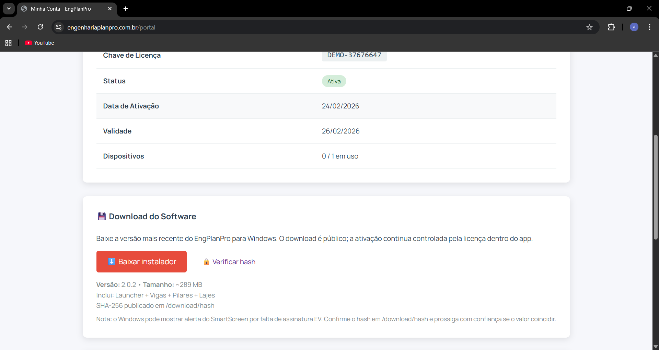This screenshot has width=659, height=350.
Task: Open the Extensions puzzle icon
Action: [611, 27]
